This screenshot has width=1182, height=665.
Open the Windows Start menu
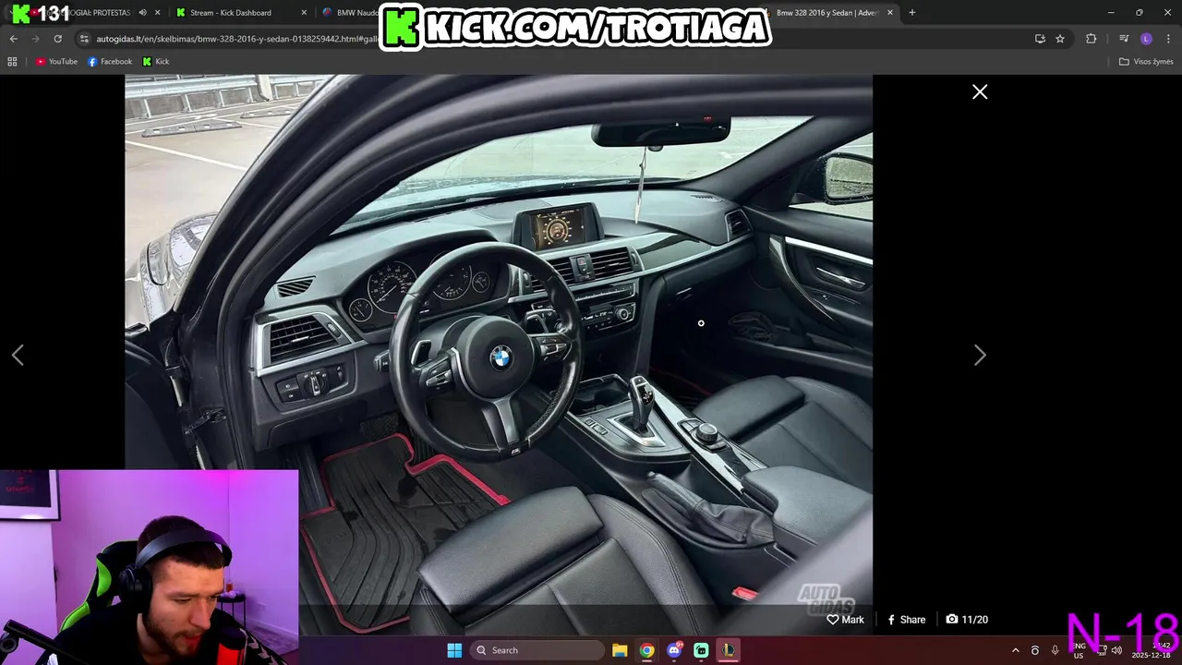(x=454, y=650)
